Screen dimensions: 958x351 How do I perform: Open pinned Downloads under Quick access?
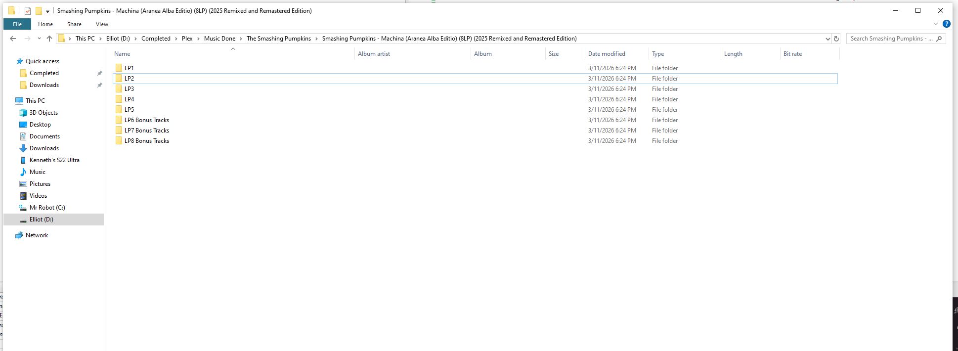point(44,85)
